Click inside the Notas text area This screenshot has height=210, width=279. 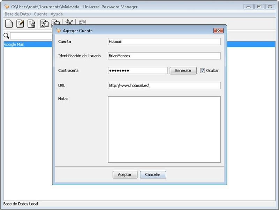click(164, 129)
